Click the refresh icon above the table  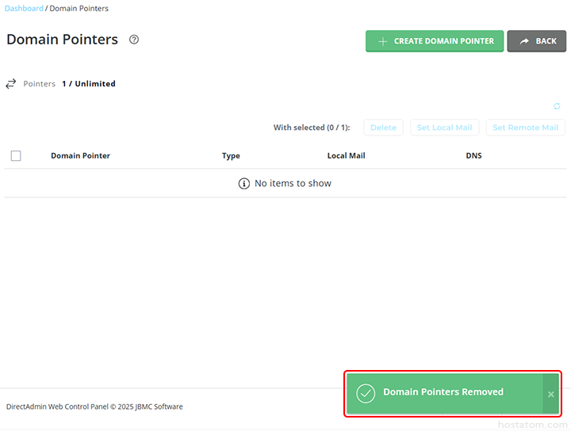557,107
